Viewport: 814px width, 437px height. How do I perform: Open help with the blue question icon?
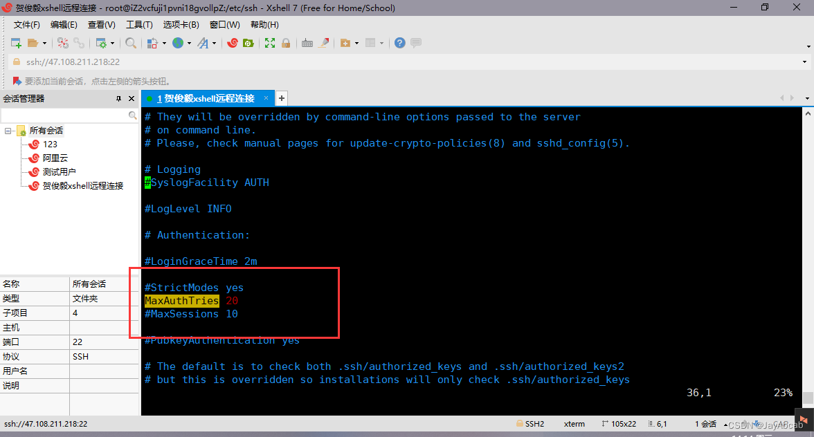pos(400,43)
